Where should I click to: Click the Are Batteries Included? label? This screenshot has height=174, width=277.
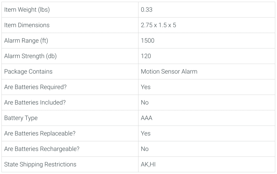[x=35, y=103]
